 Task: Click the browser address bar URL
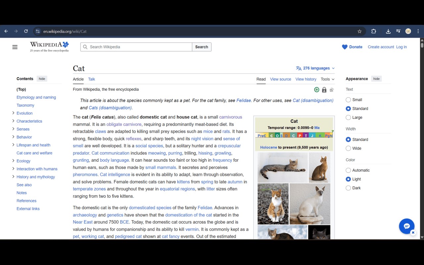pyautogui.click(x=65, y=31)
